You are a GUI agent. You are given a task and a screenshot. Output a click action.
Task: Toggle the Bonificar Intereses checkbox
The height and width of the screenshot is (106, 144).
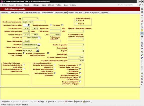point(51,25)
